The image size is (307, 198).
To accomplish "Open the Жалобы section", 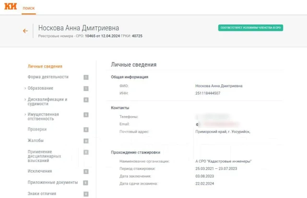I will pyautogui.click(x=35, y=140).
